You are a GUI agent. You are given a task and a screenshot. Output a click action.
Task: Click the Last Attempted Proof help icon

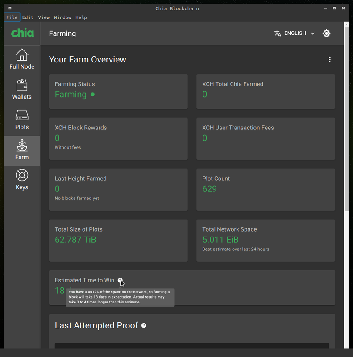pos(144,326)
